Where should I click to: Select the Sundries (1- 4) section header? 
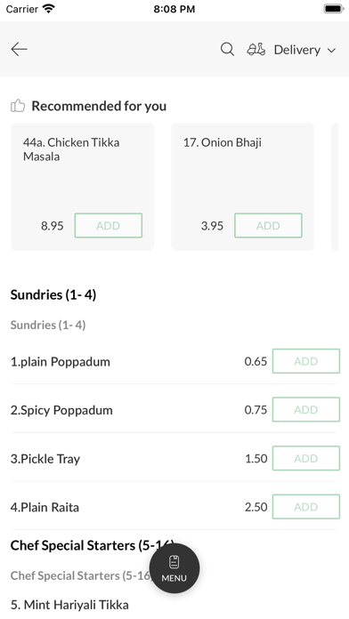point(53,294)
